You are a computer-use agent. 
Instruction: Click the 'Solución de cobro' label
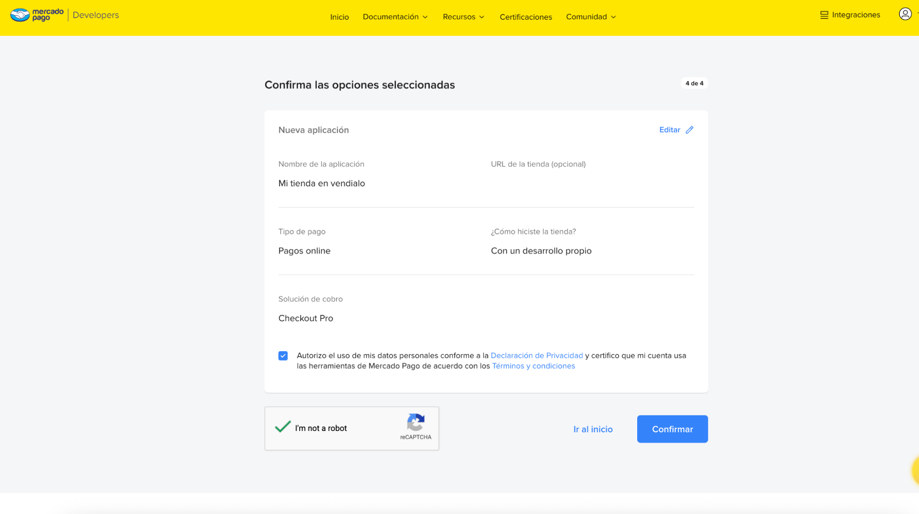tap(310, 299)
